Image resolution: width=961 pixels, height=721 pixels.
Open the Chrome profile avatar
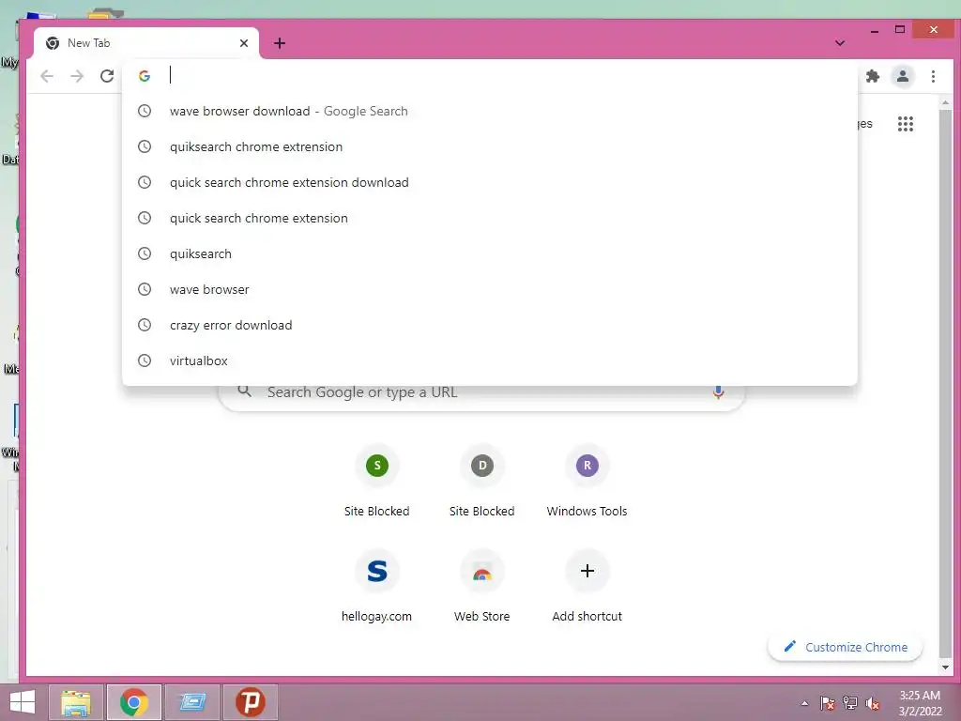tap(902, 76)
